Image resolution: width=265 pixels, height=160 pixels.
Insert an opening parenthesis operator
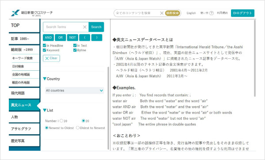(x=85, y=38)
